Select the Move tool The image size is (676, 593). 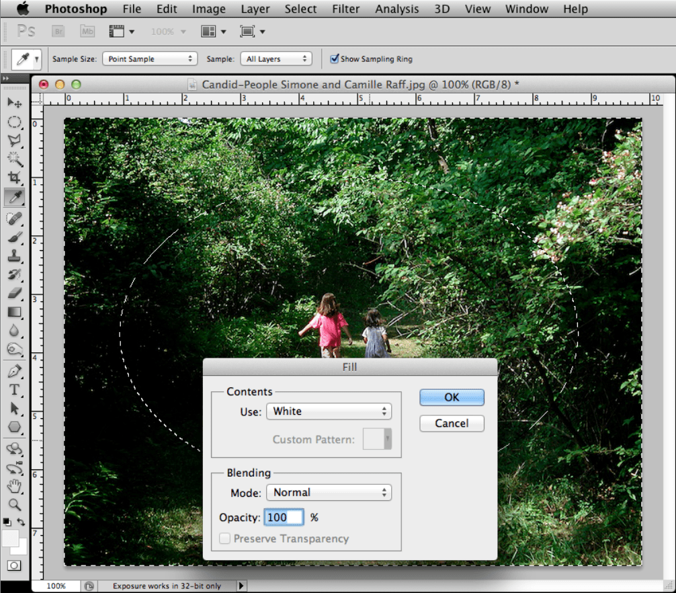point(14,103)
